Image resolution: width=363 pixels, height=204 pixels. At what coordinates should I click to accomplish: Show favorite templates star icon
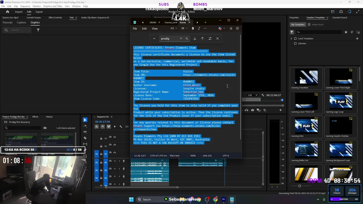point(346,32)
